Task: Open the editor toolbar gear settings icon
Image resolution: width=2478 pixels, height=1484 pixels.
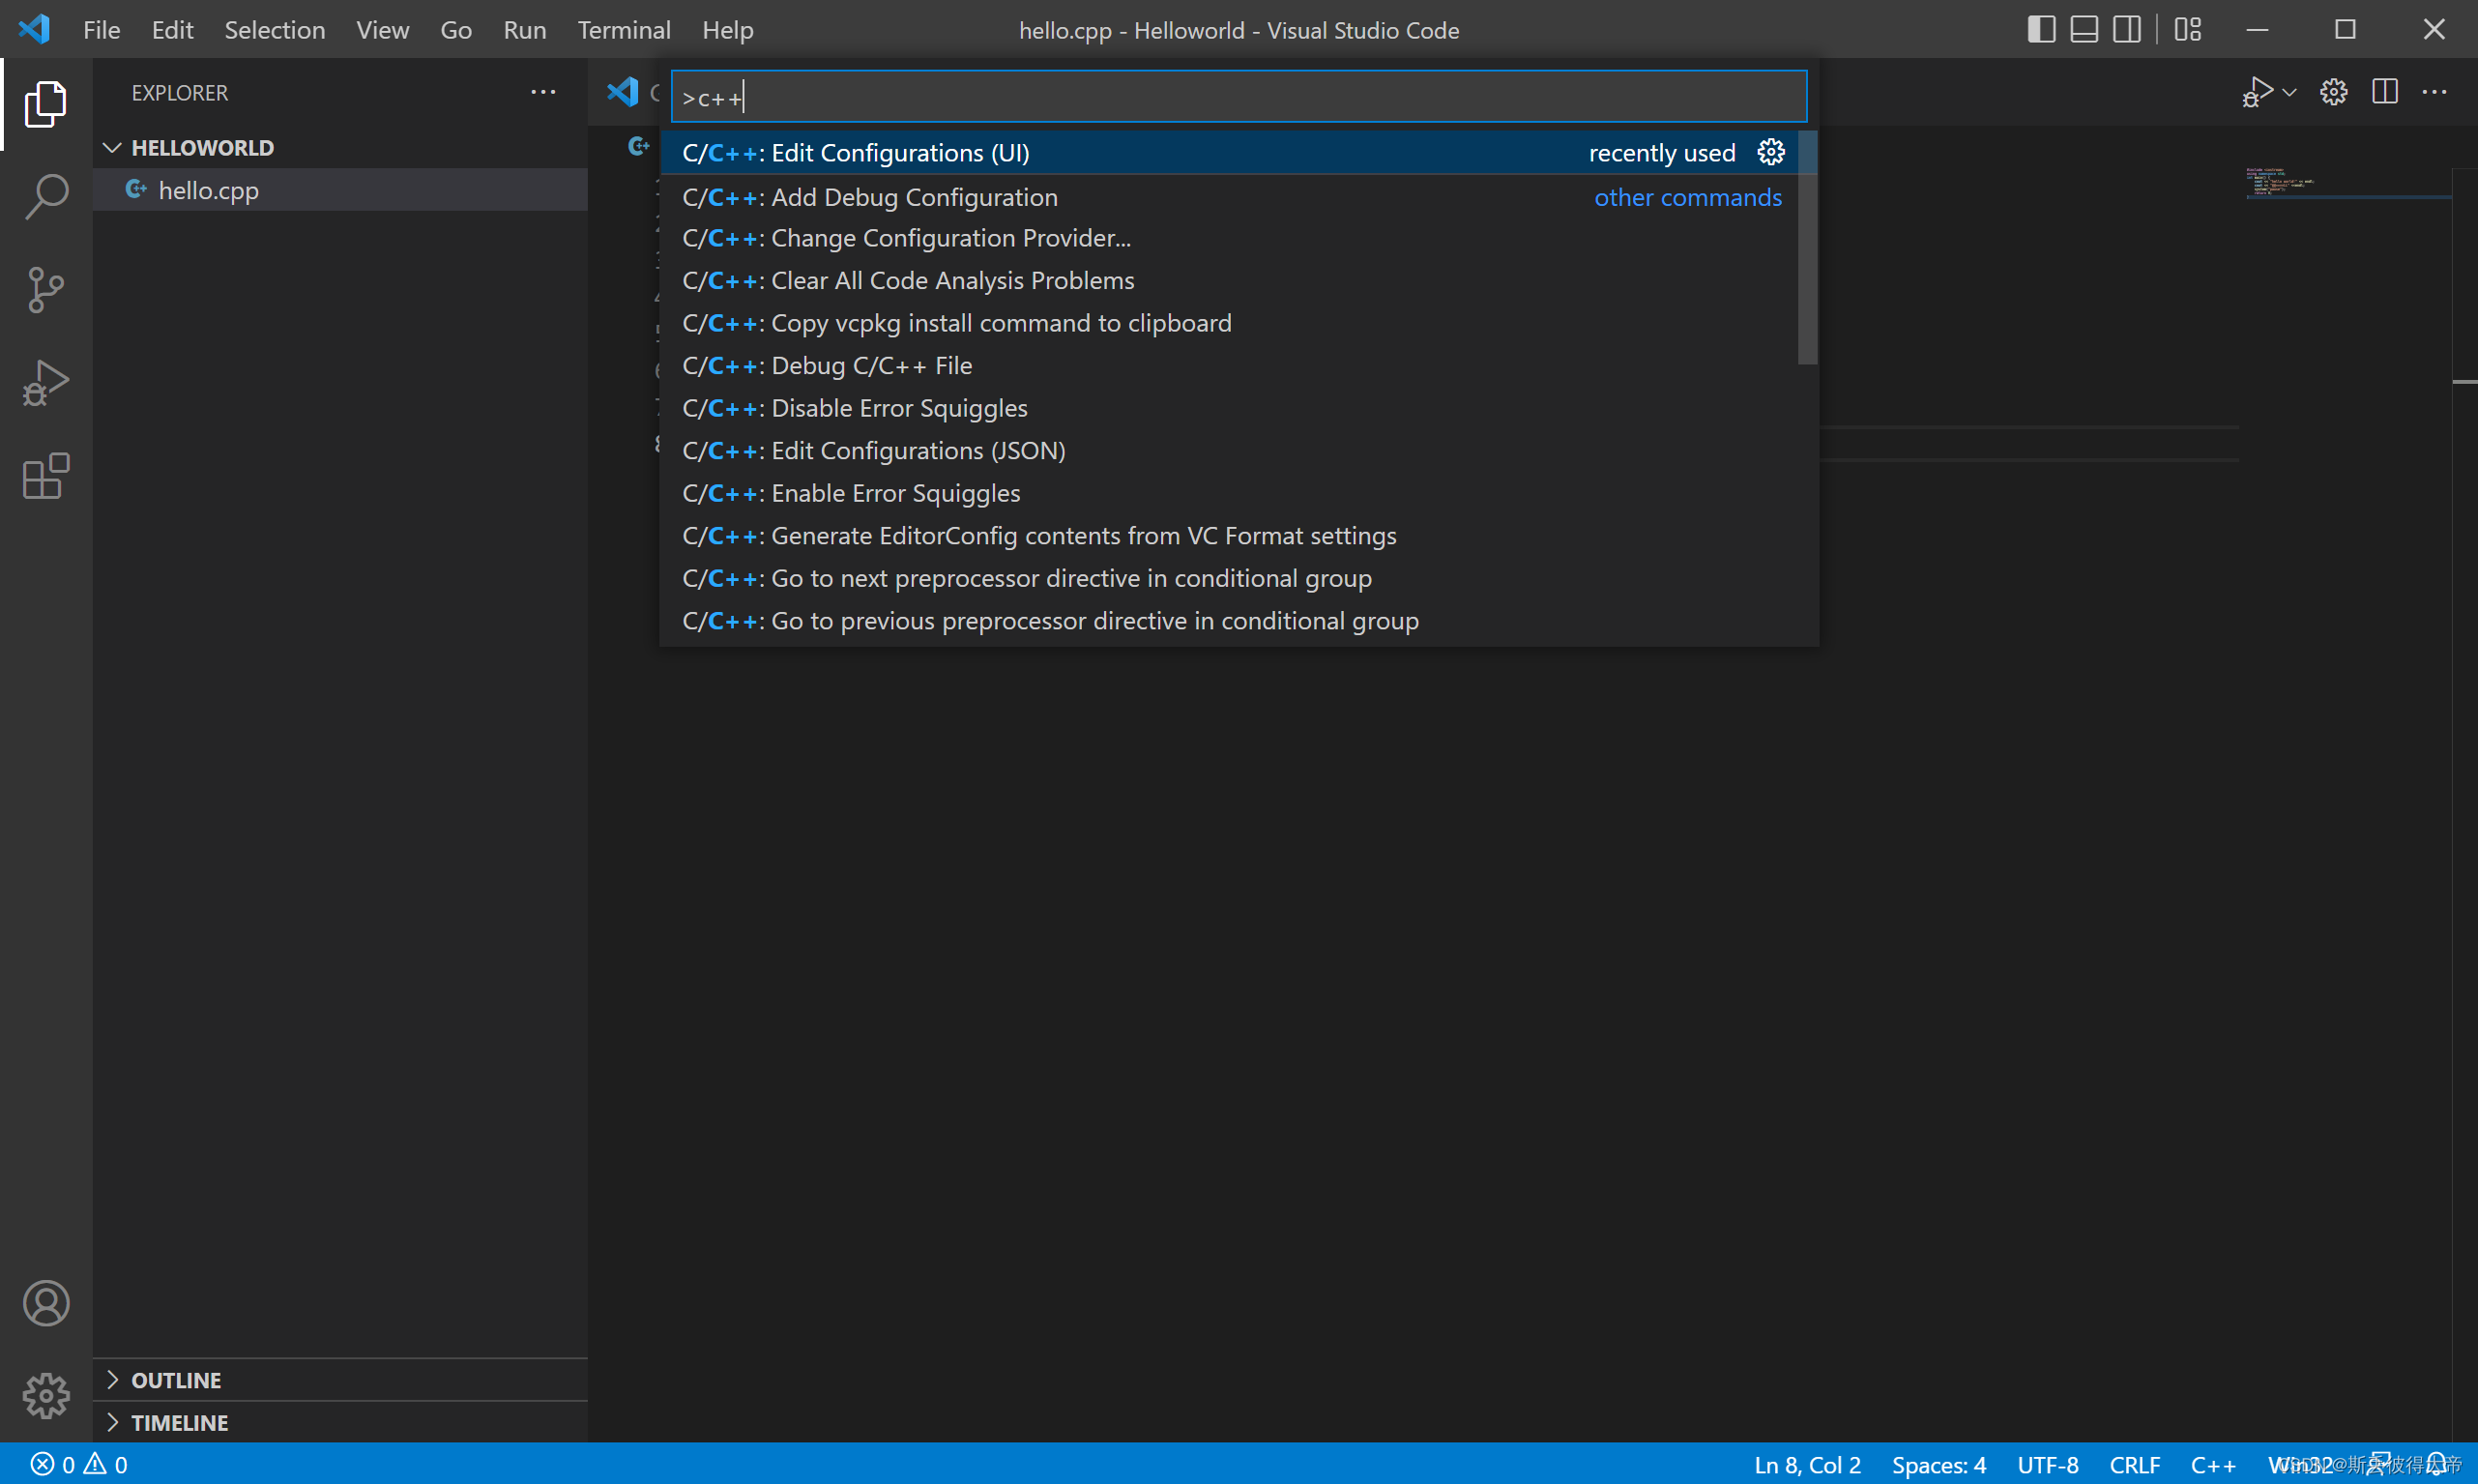Action: [x=2334, y=92]
